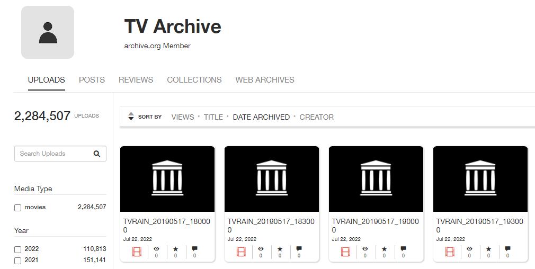Open thumbnail of TVRAIN_20190517_190000
The image size is (535, 269).
pyautogui.click(x=376, y=179)
